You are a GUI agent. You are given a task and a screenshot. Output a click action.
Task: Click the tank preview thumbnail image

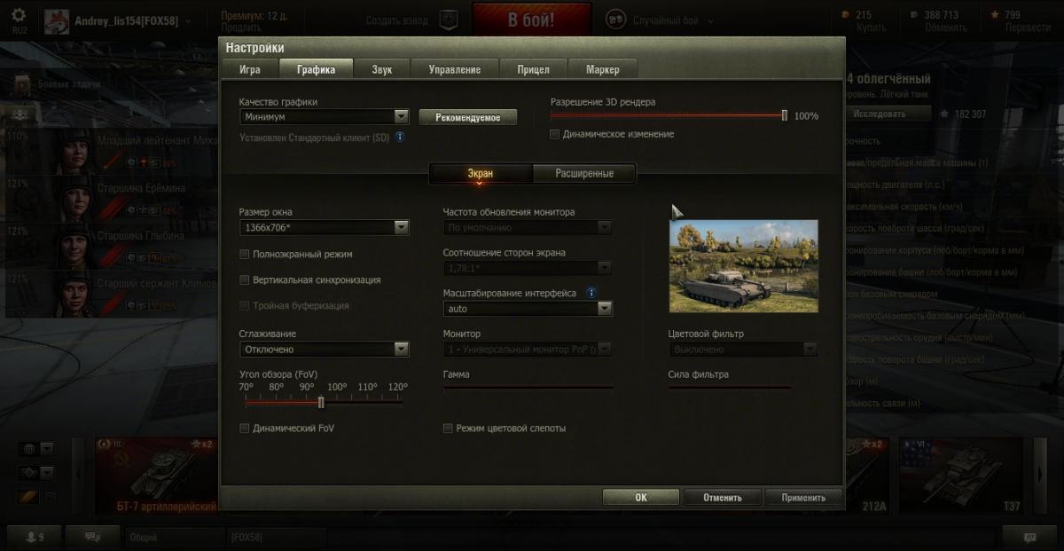click(x=743, y=266)
